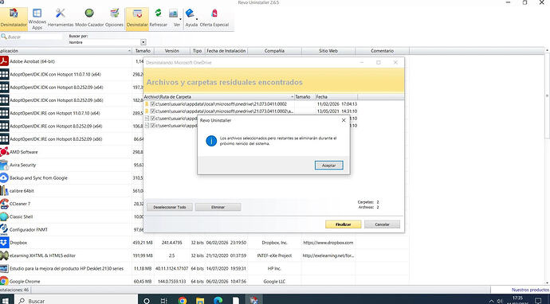Sort leftovers by Tamaño column

[304, 96]
